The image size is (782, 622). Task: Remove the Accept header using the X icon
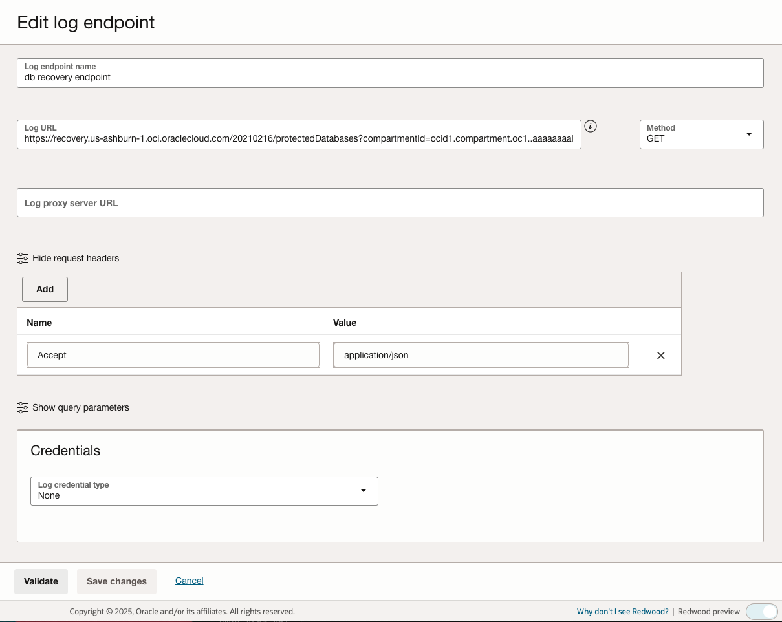pyautogui.click(x=660, y=355)
